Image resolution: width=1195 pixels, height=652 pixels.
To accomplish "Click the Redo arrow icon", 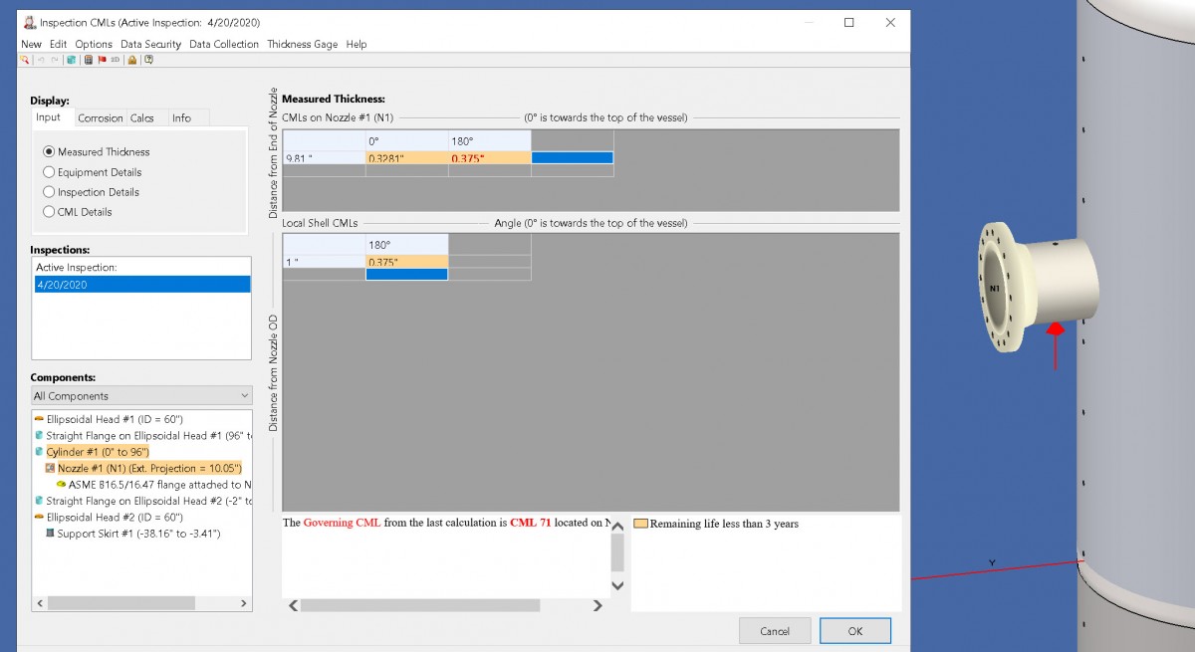I will coord(55,59).
